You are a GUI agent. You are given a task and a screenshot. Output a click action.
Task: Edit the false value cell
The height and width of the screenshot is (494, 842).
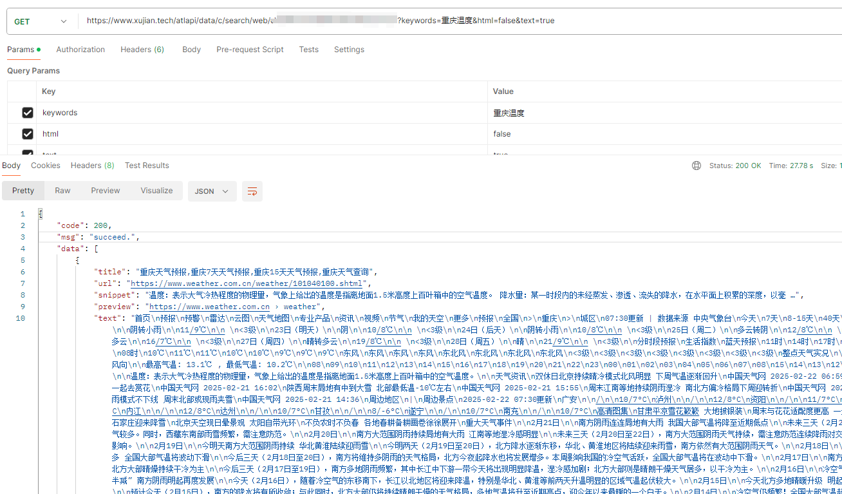tap(665, 134)
